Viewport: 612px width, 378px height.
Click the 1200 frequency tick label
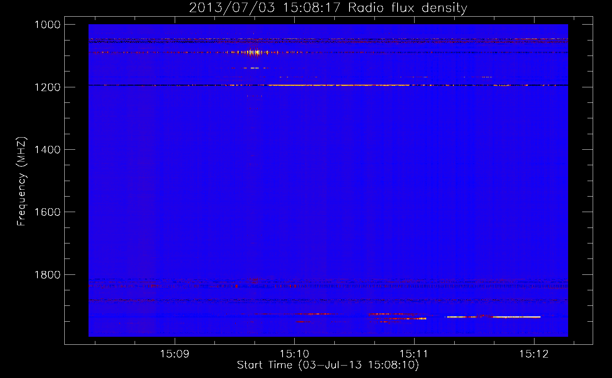[x=47, y=87]
